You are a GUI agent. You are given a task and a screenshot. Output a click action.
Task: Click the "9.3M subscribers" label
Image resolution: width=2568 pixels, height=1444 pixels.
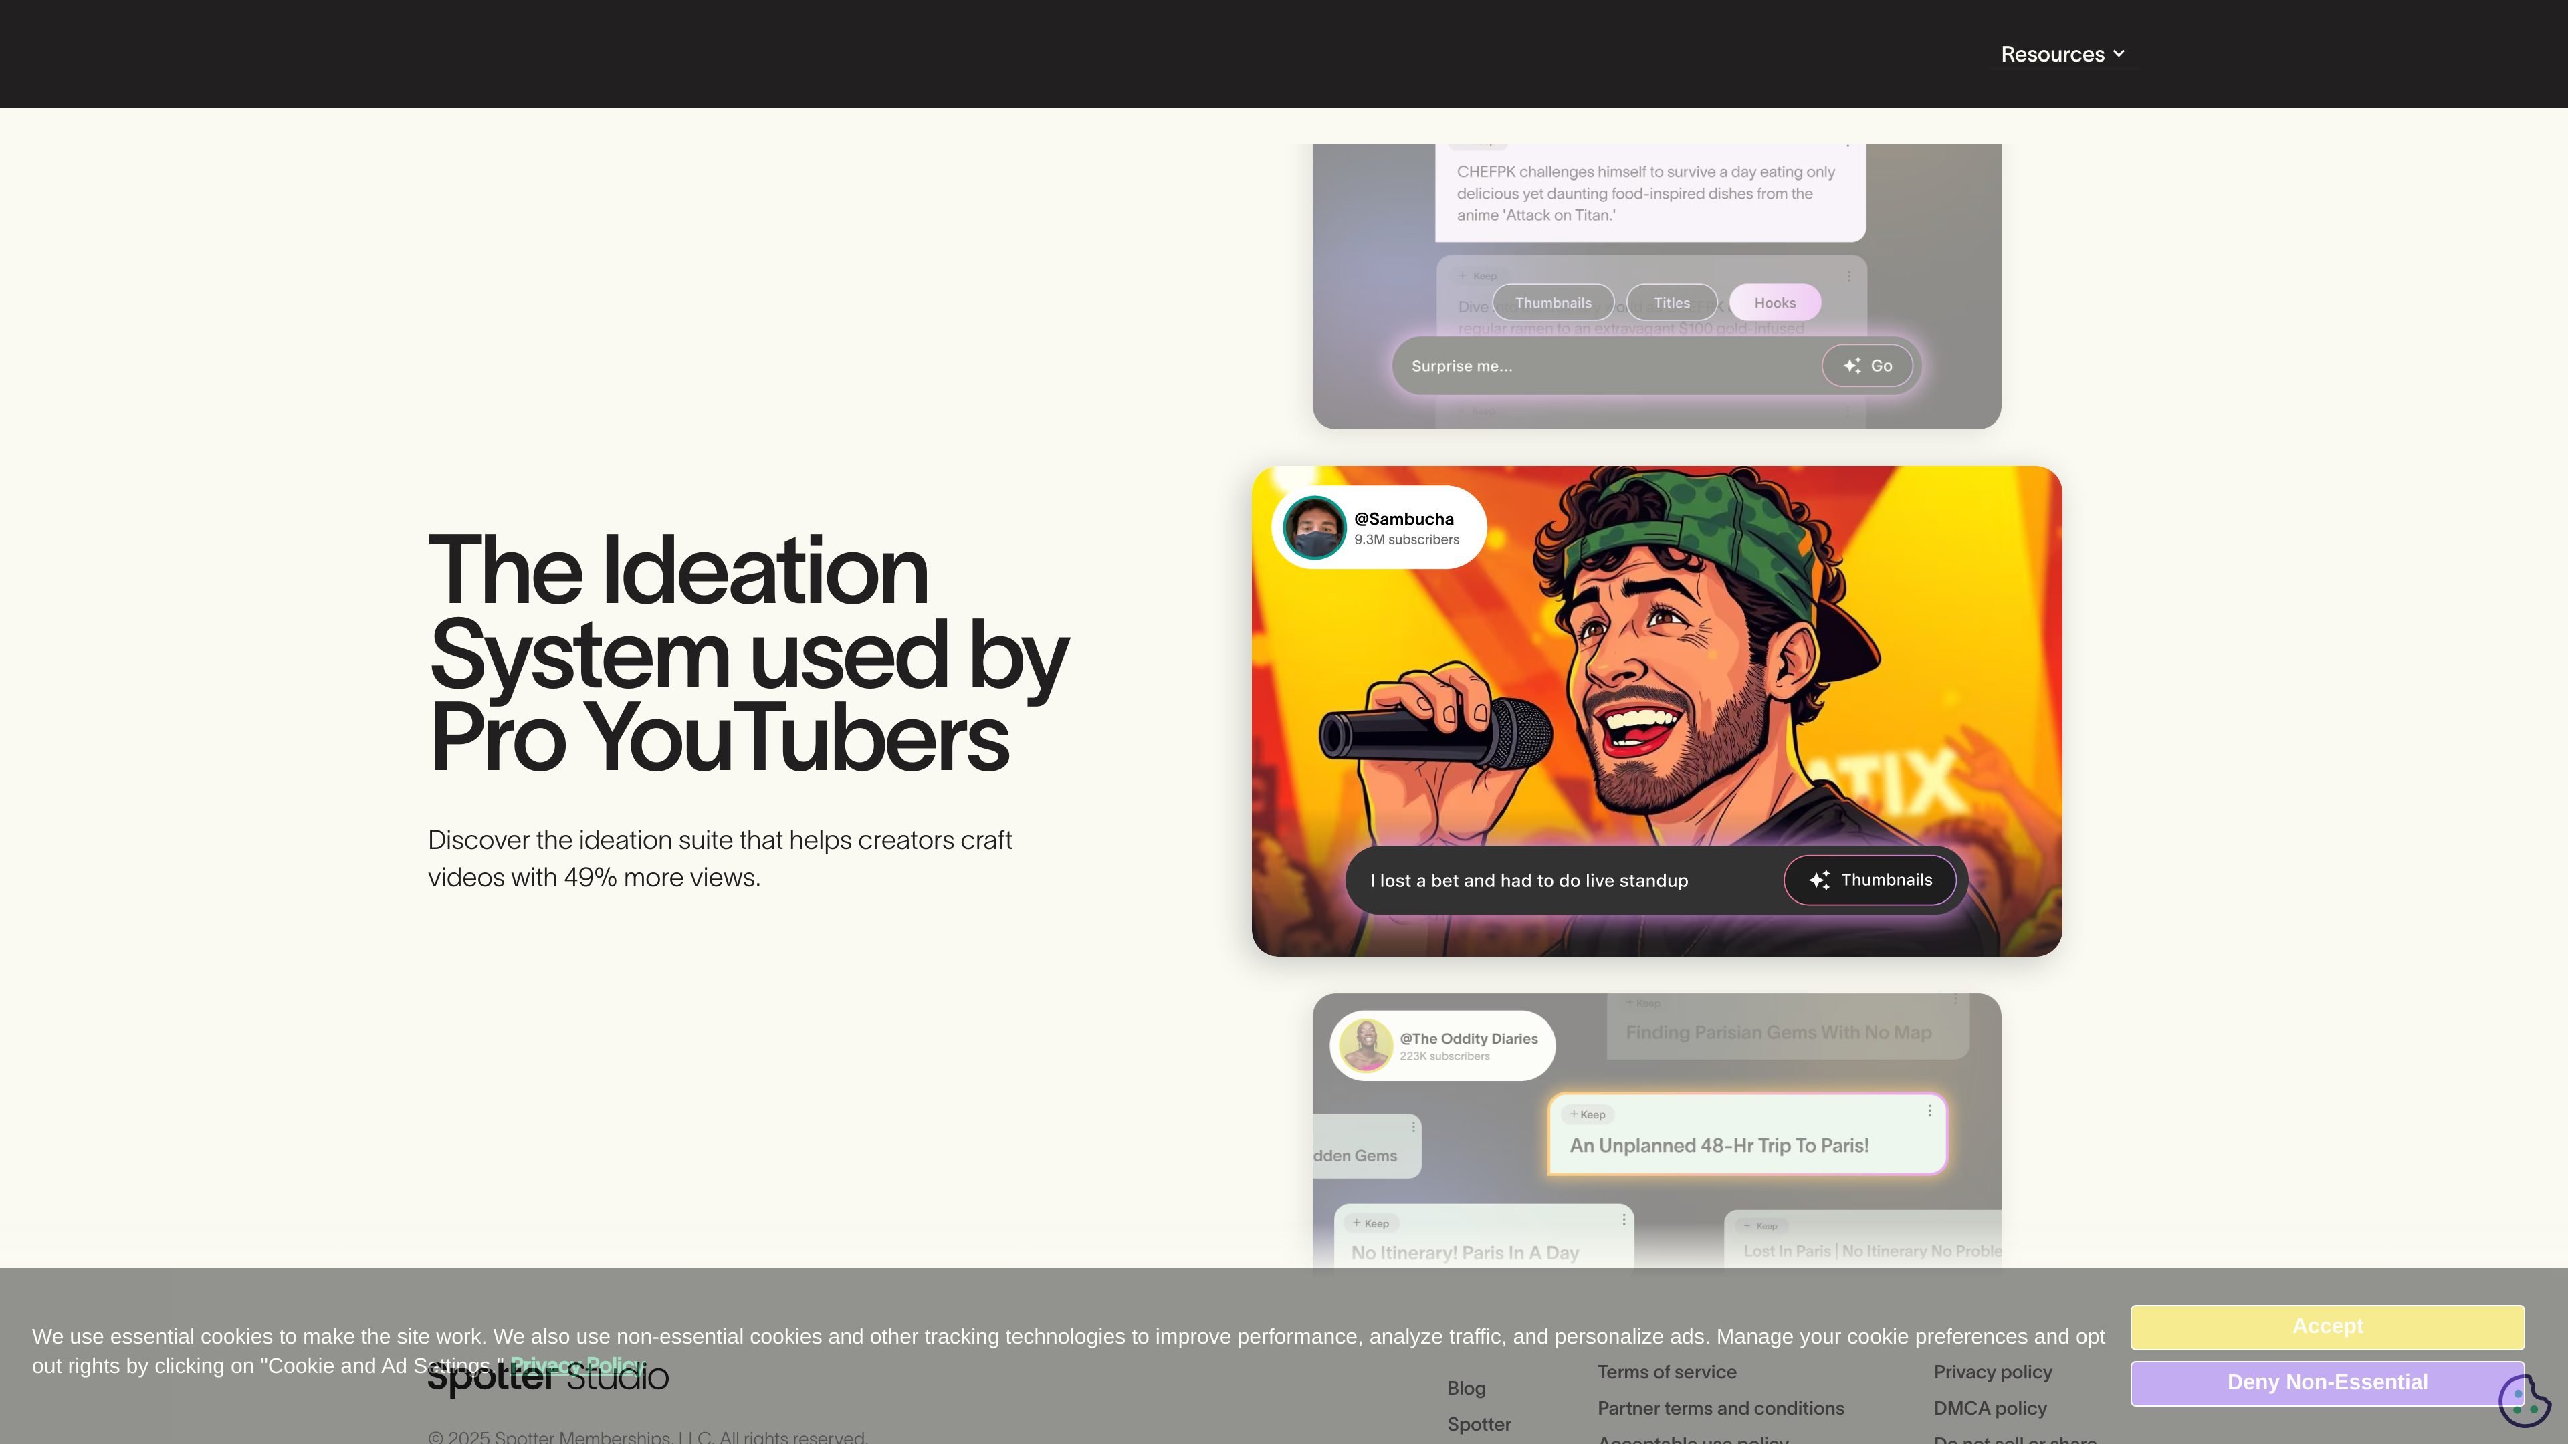tap(1406, 539)
